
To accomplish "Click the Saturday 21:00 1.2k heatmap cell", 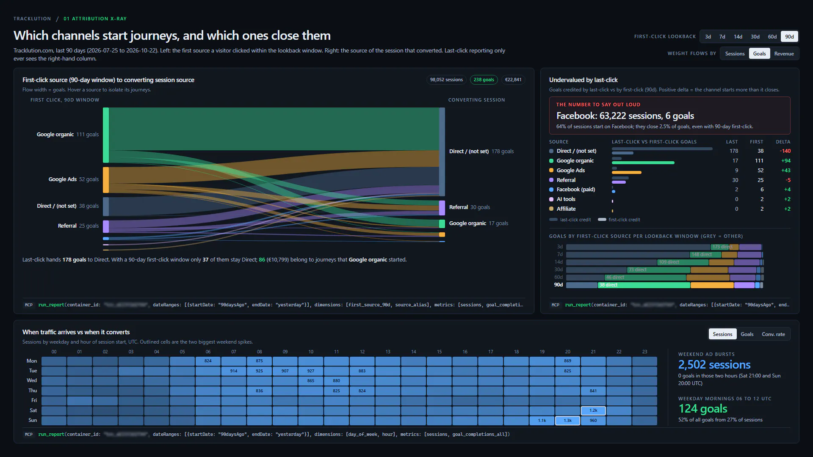I will coord(593,410).
